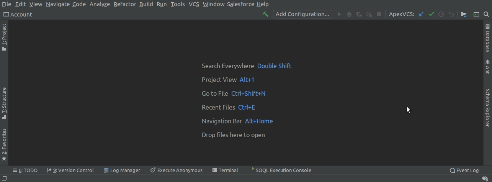This screenshot has height=182, width=492.
Task: Expand the Schema Explorer side panel
Action: click(487, 108)
